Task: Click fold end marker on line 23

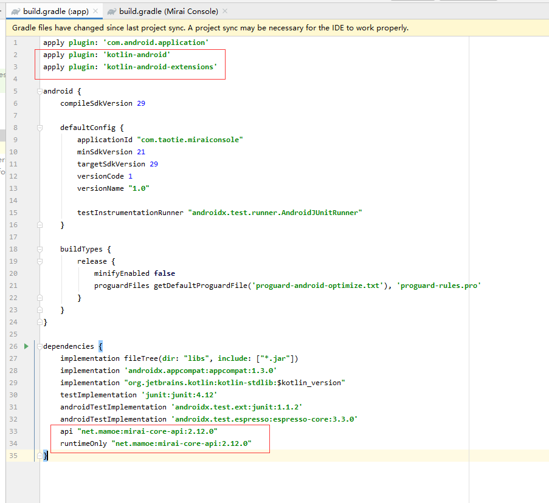Action: 40,310
